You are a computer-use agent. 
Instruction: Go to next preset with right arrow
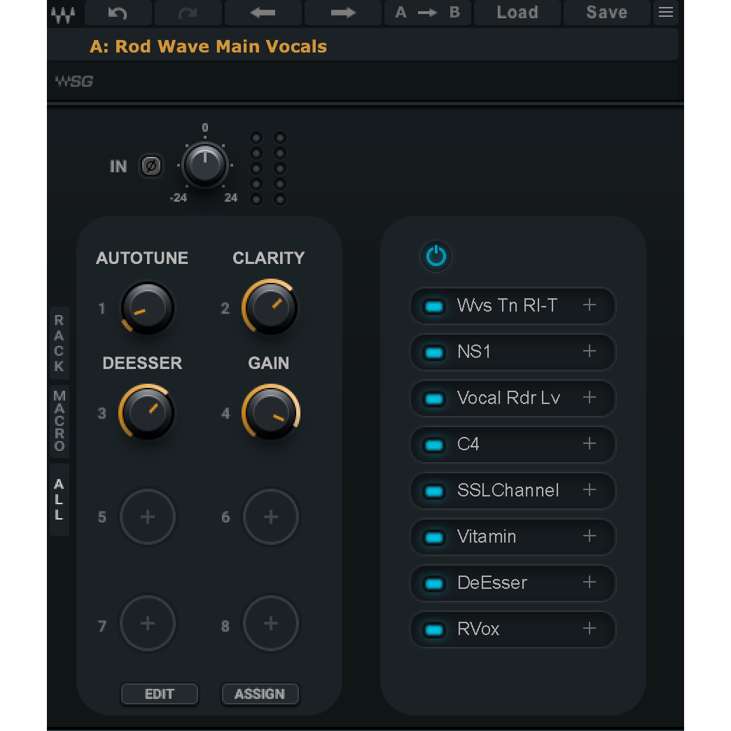[x=342, y=13]
